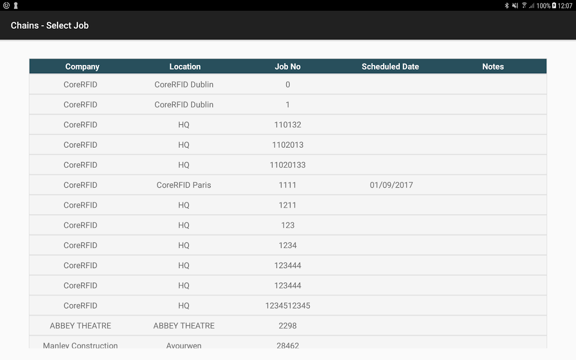Viewport: 576px width, 360px height.
Task: Click 'HQ' in the job 110132 row
Action: pos(184,125)
